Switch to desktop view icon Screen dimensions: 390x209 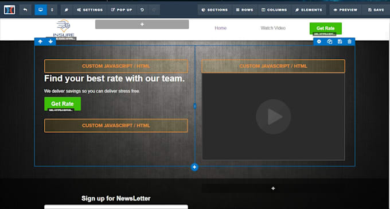(x=41, y=10)
